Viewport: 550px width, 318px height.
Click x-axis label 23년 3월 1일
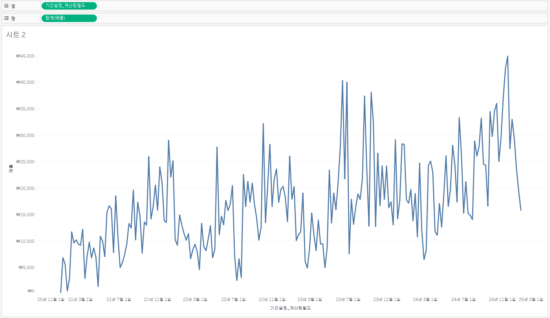point(310,300)
